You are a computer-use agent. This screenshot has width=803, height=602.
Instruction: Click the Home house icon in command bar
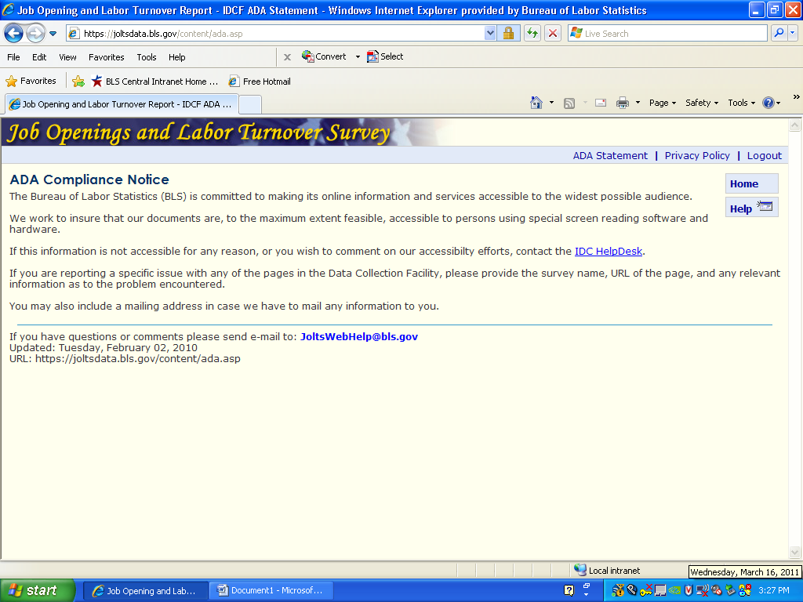pyautogui.click(x=536, y=103)
